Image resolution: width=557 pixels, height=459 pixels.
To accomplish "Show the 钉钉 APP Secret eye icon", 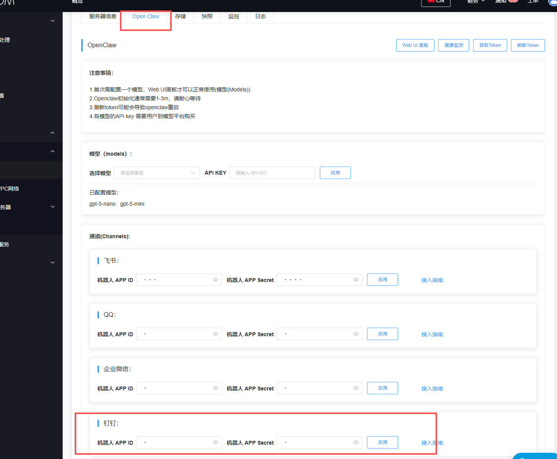I will pos(356,442).
